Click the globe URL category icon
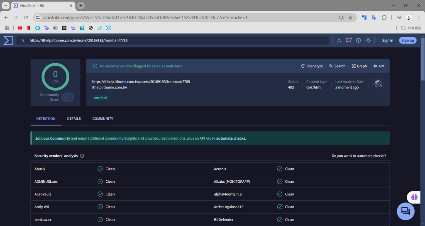425x226 pixels. tap(378, 84)
